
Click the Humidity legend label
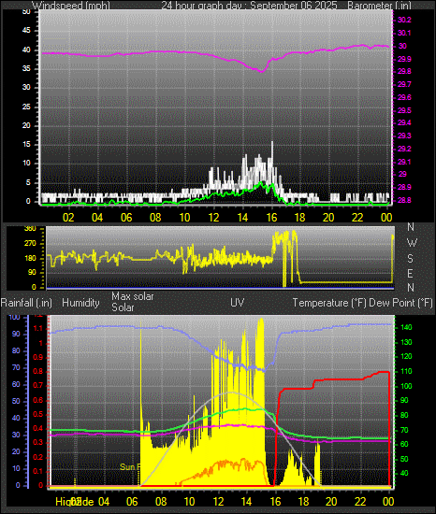point(80,303)
